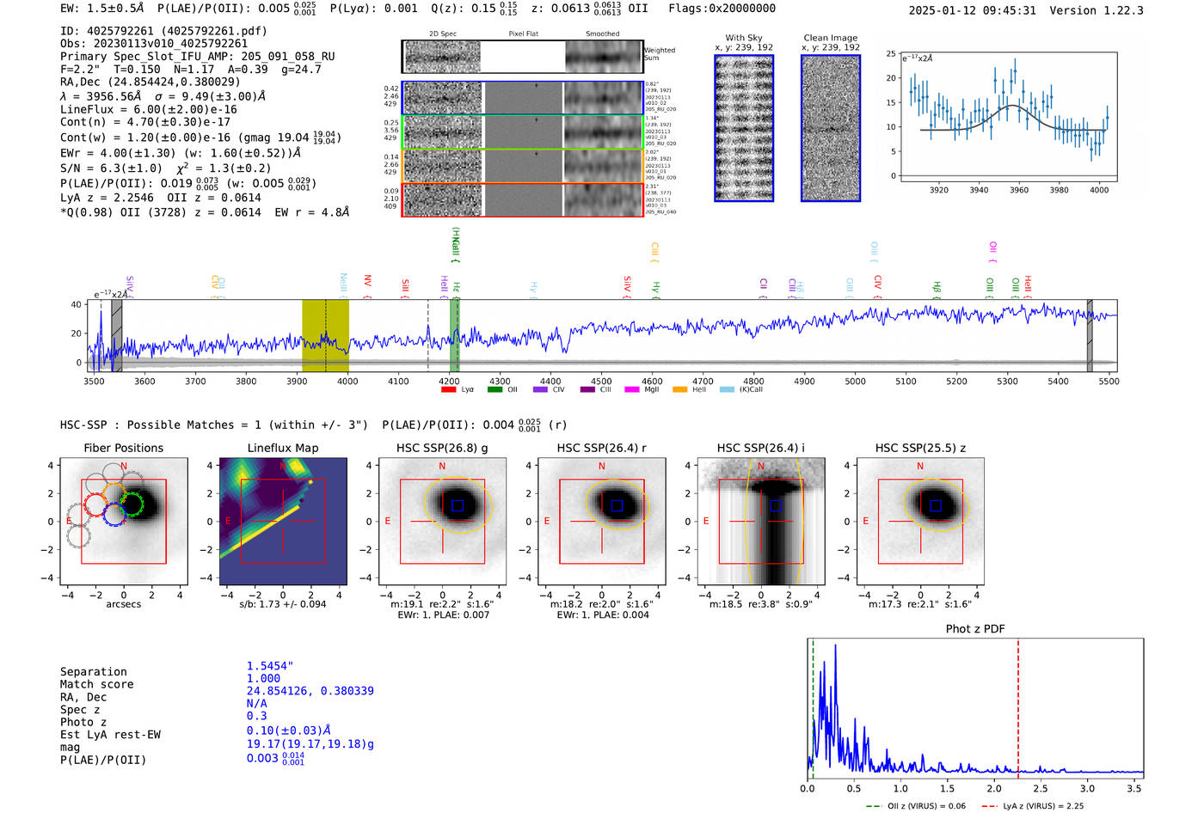Click the Version 1.22.3 timestamp text
The height and width of the screenshot is (819, 1204).
pos(1027,10)
